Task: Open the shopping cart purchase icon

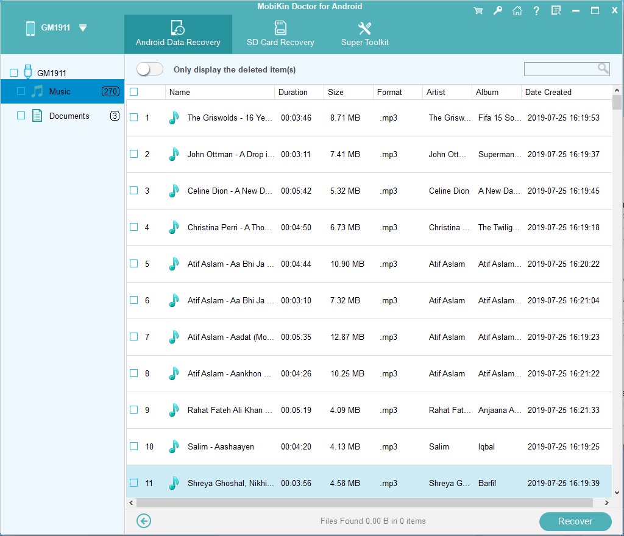Action: (478, 11)
